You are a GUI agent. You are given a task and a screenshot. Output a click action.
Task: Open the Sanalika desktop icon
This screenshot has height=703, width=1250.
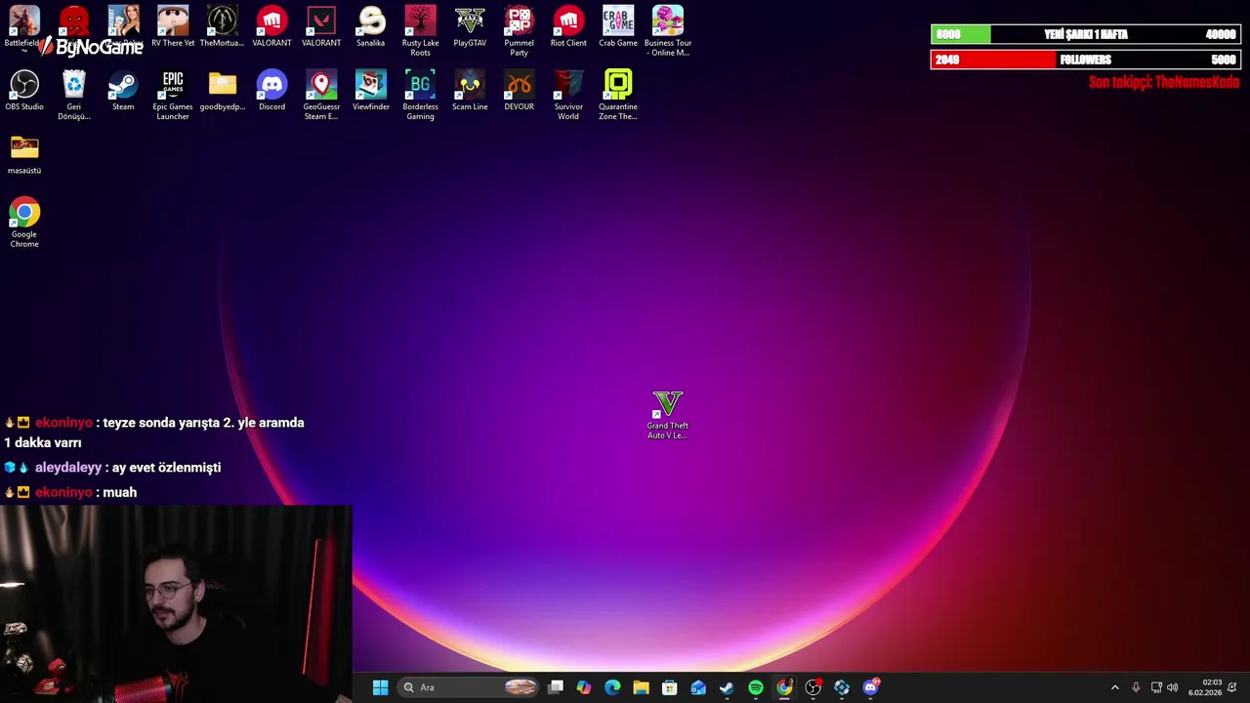click(371, 26)
